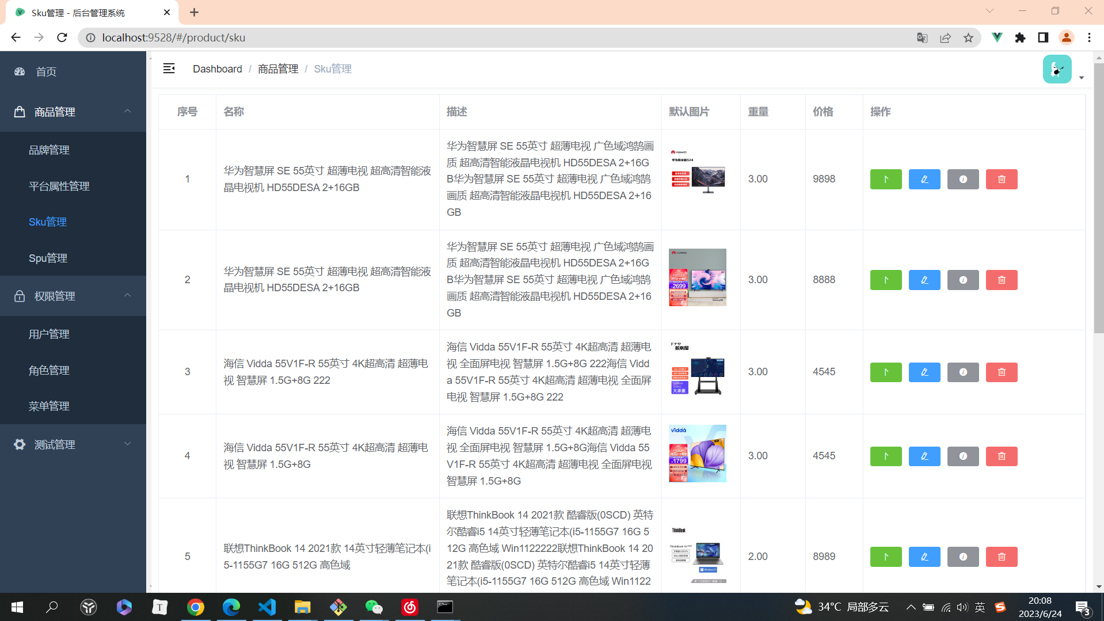Delete the ThinkBook 14 SKU
Viewport: 1104px width, 621px height.
[x=1002, y=557]
